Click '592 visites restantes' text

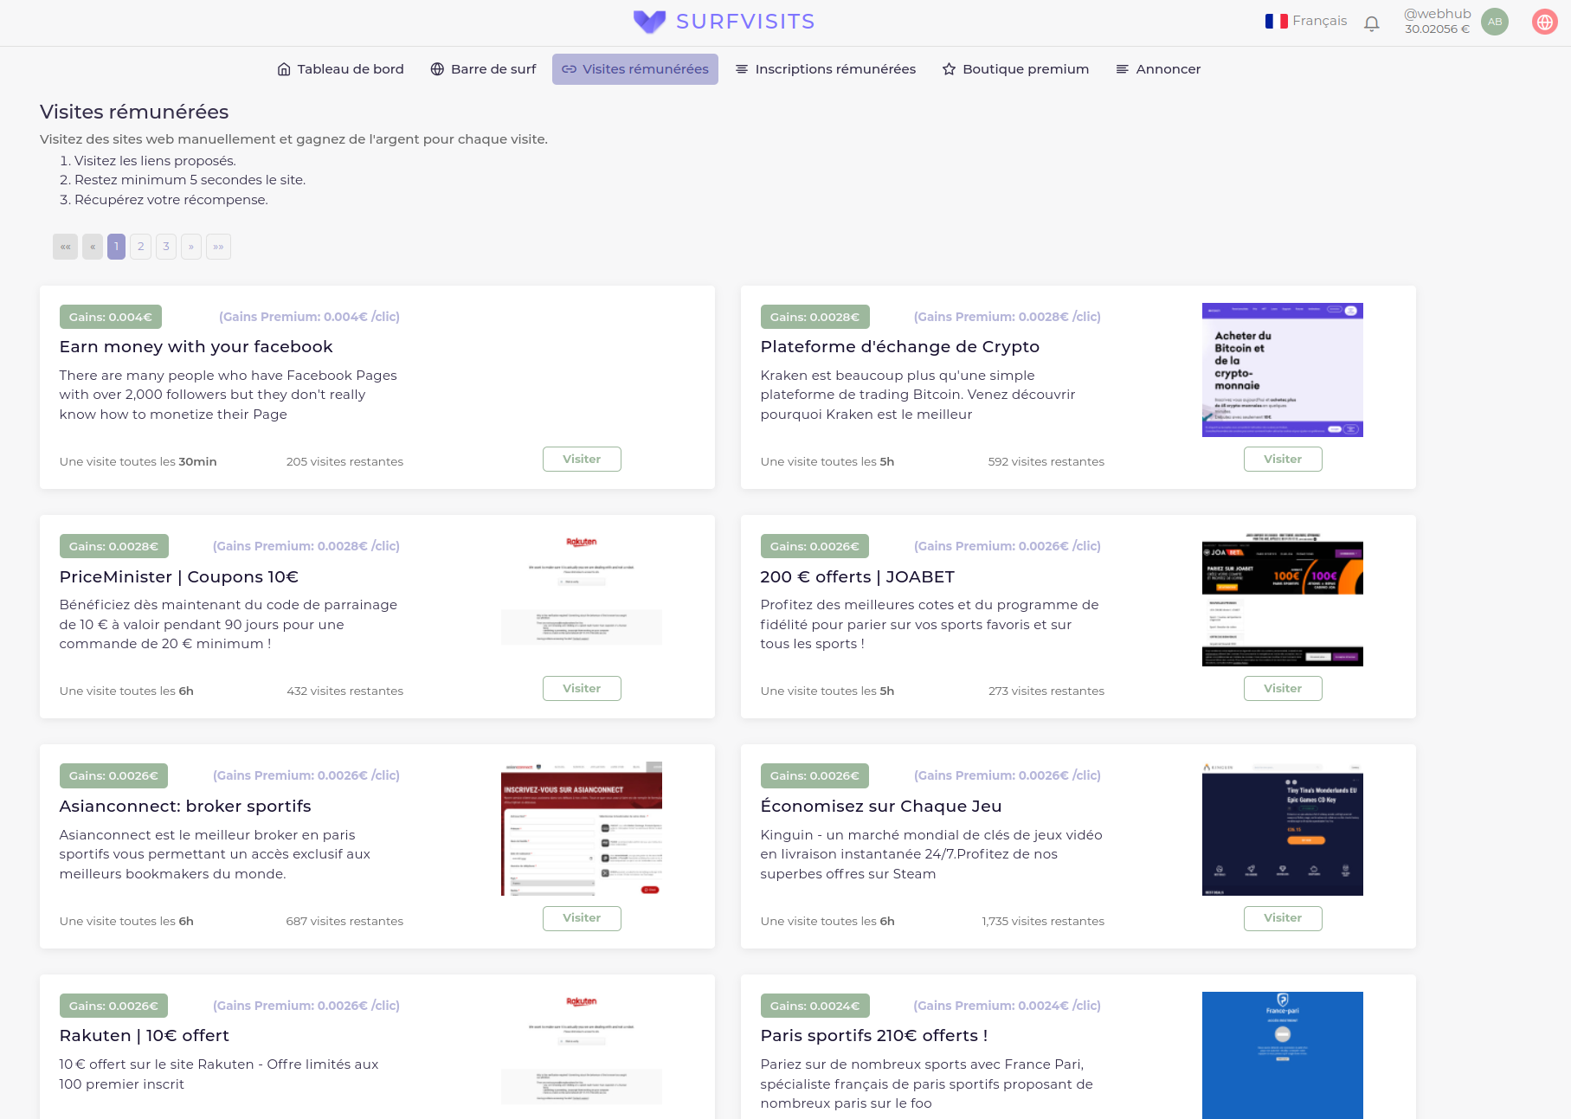click(1046, 462)
